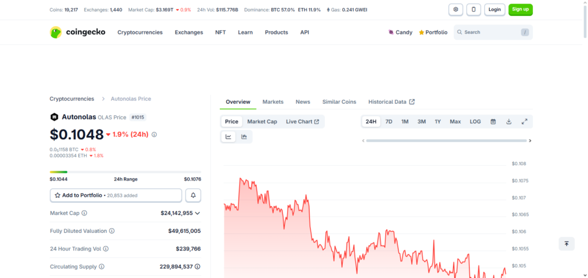Click the chart's horizontal range scrollbar
Image resolution: width=588 pixels, height=278 pixels.
pos(446,140)
